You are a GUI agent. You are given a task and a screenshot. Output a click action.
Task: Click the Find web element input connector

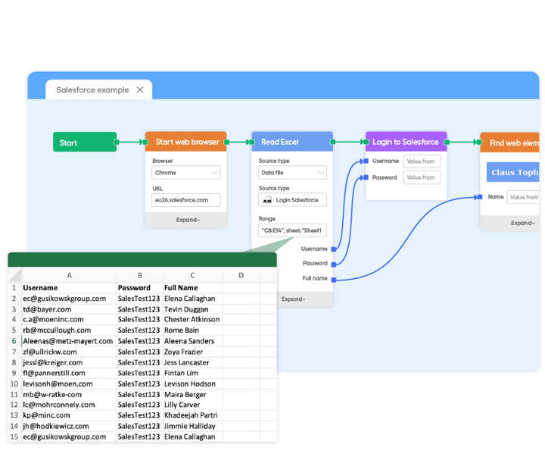pyautogui.click(x=479, y=142)
